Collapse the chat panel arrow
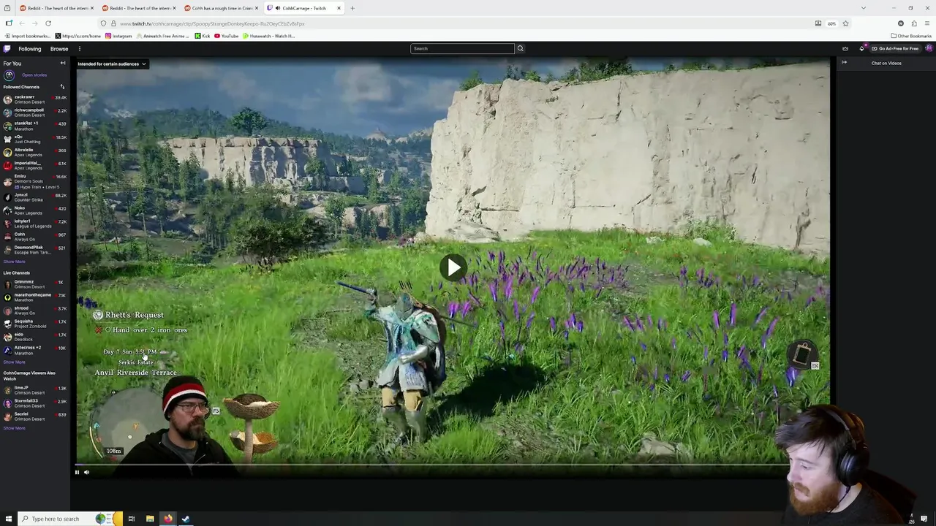936x526 pixels. point(844,63)
